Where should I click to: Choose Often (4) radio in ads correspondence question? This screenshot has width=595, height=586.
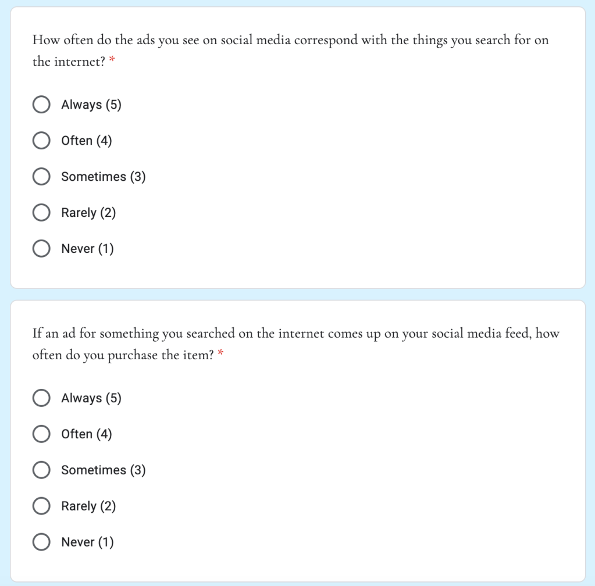coord(41,141)
